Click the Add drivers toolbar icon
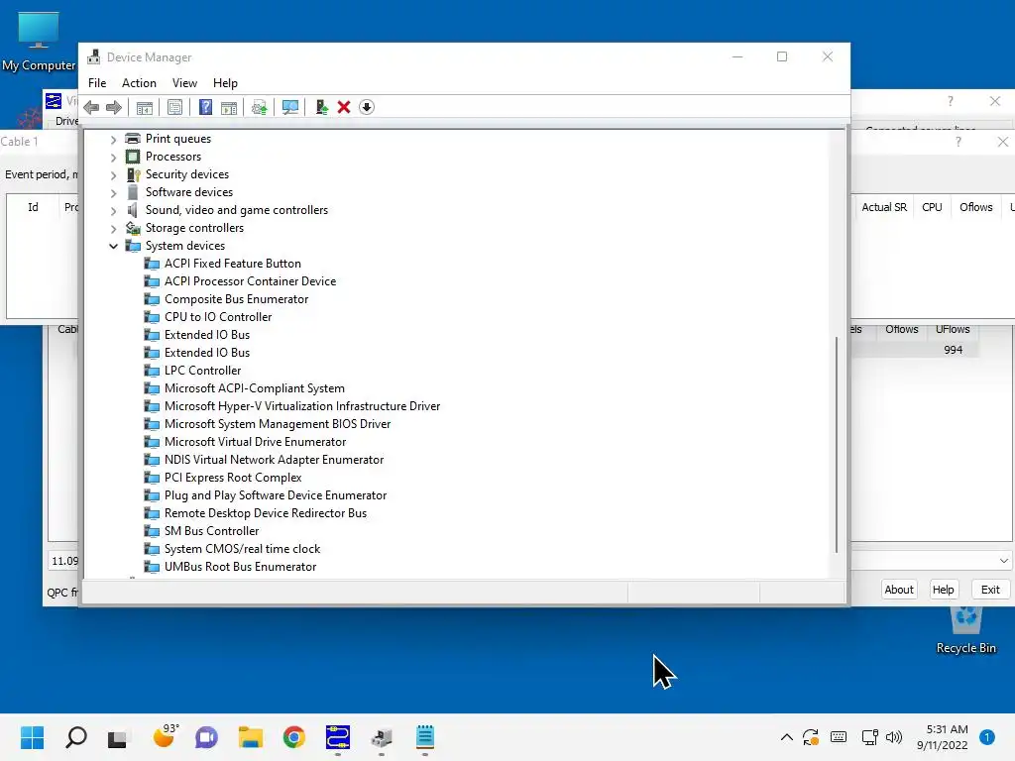The image size is (1015, 761). (321, 107)
